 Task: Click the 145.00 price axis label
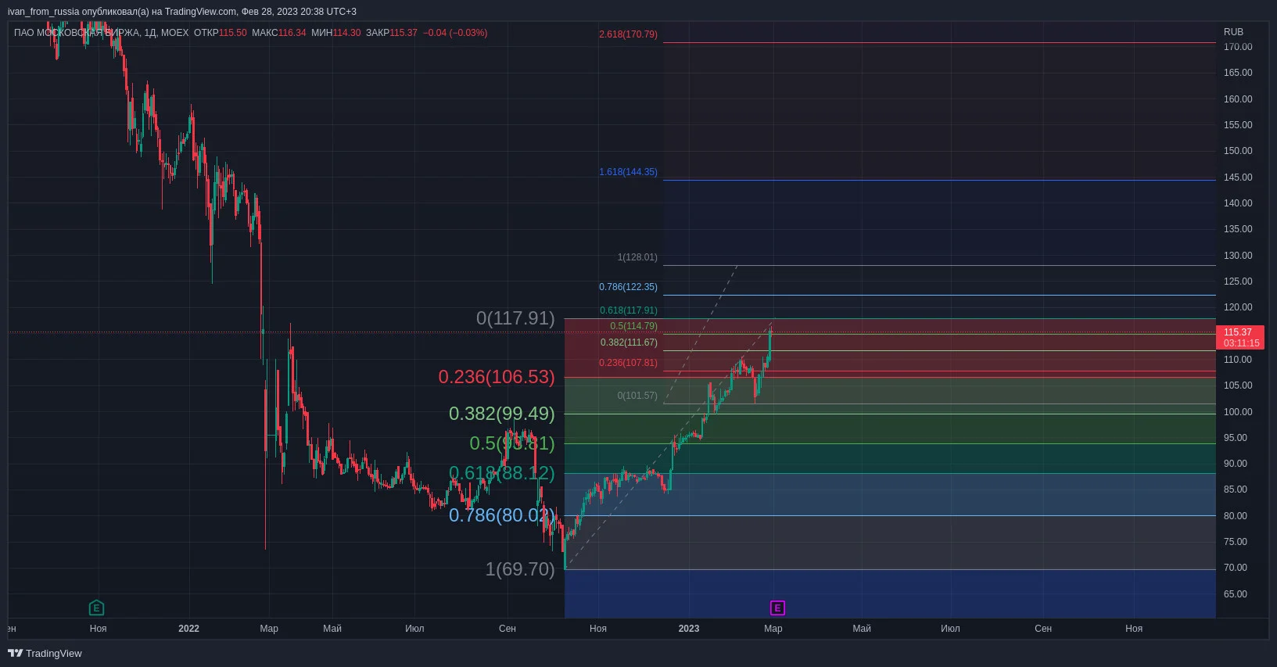coord(1238,178)
